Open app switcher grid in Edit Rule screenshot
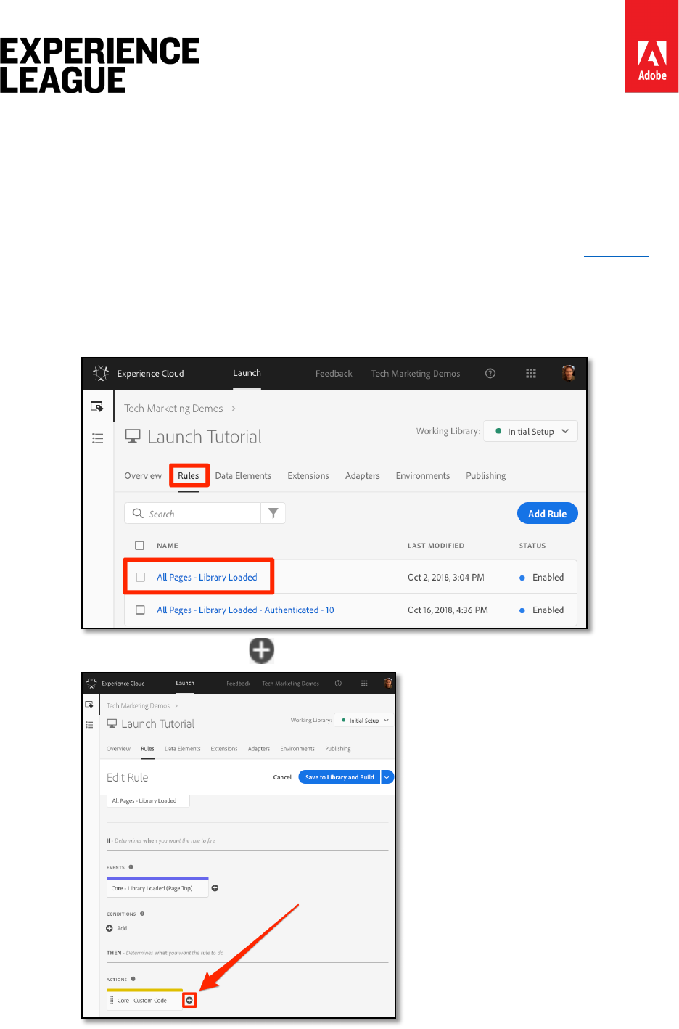Viewport: 679px width, 1029px height. (364, 683)
